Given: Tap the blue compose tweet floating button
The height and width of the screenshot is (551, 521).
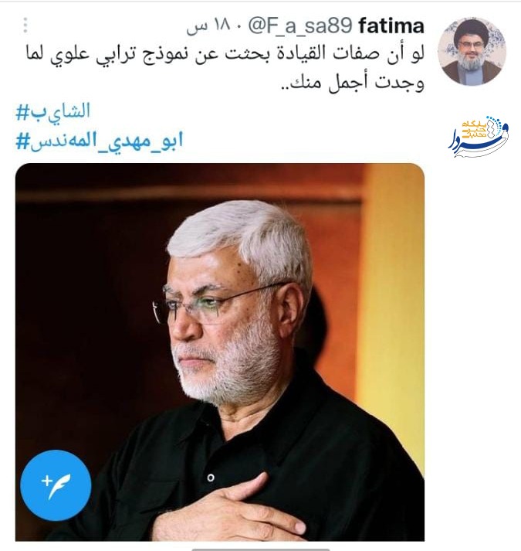Looking at the screenshot, I should click(x=56, y=485).
